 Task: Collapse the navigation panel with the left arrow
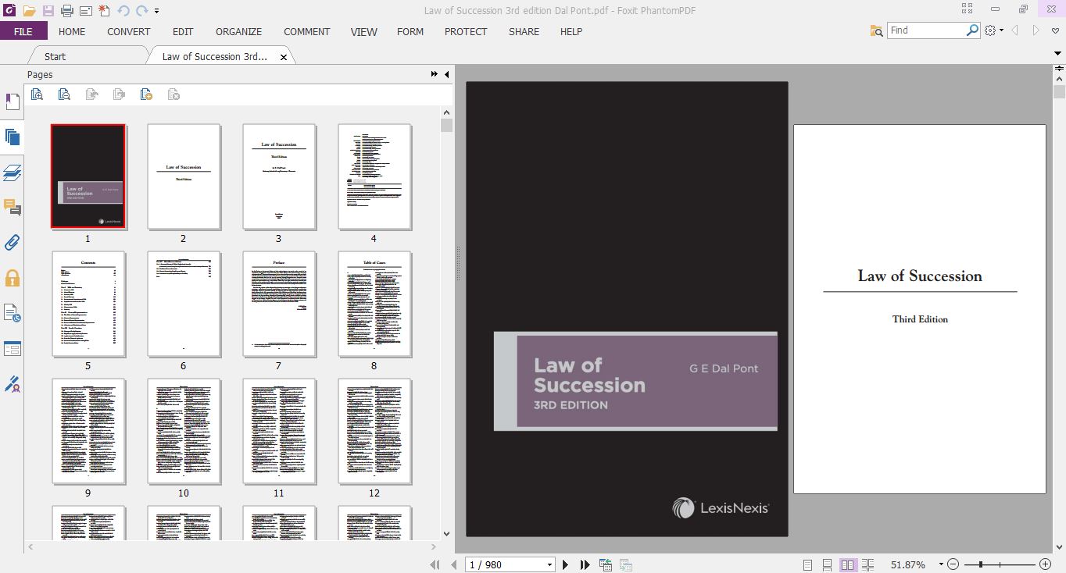coord(447,74)
